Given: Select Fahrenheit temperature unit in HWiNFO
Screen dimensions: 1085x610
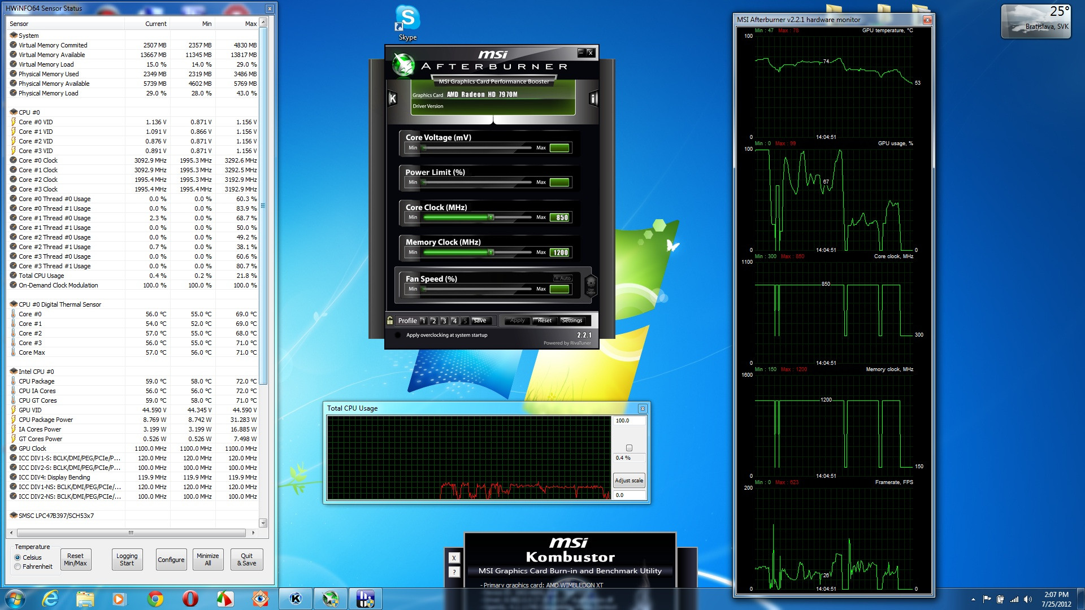Looking at the screenshot, I should pos(33,567).
